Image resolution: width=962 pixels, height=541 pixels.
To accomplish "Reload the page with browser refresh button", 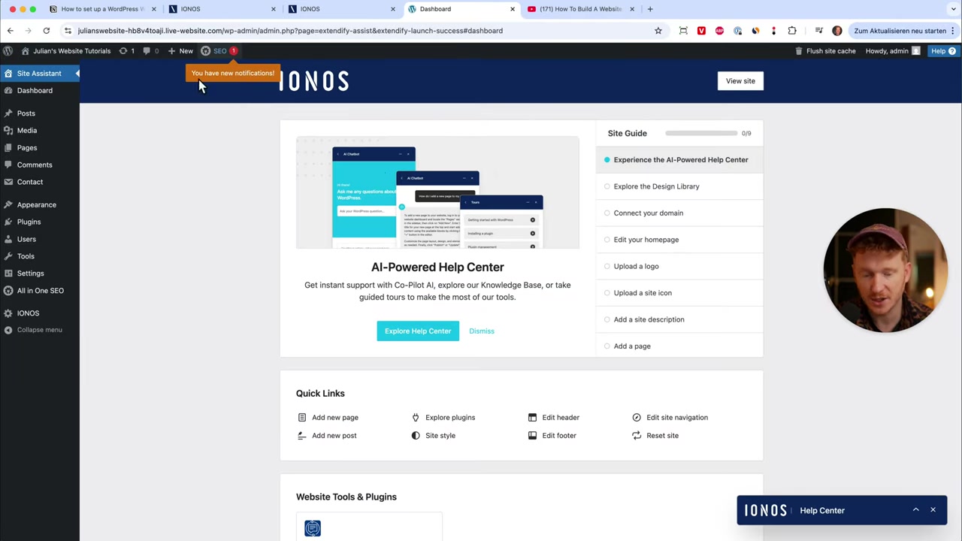I will click(46, 31).
